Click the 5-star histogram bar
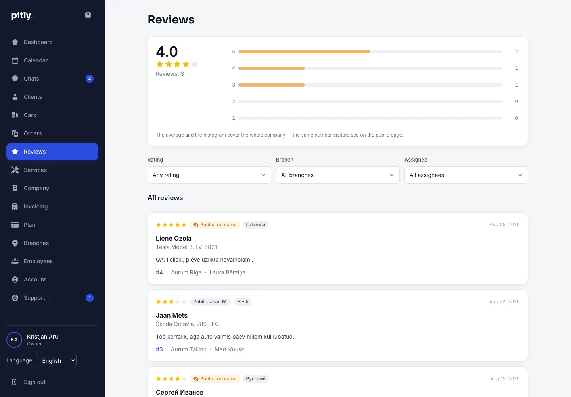Viewport: 571px width, 397px height. pos(370,52)
